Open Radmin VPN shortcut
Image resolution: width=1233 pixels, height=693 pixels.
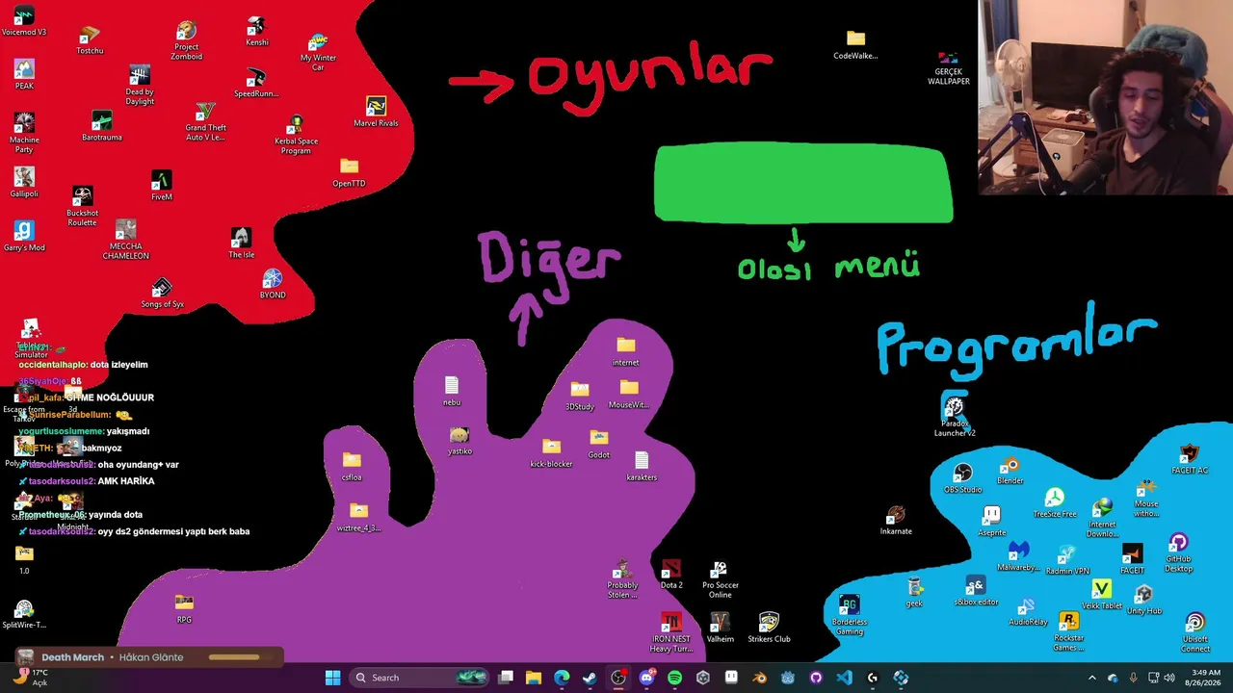[x=1066, y=560]
